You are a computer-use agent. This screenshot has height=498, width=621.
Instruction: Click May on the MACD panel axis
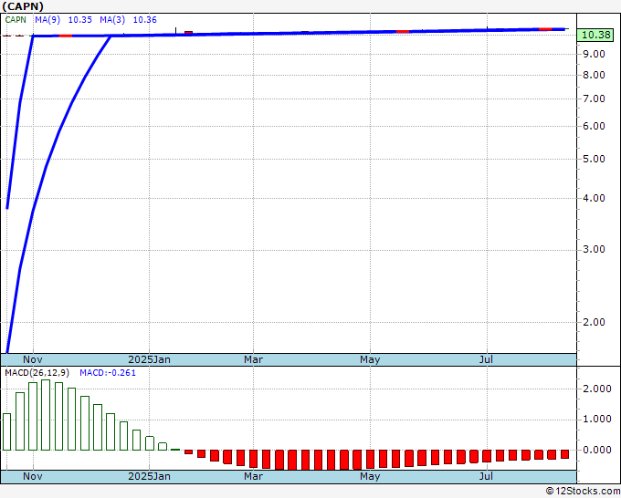tap(370, 476)
